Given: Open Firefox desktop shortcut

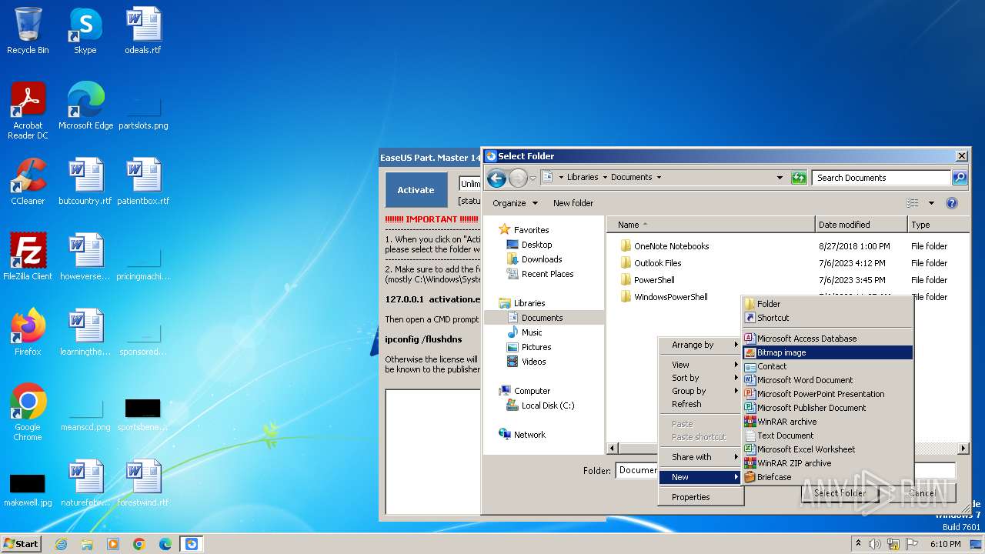Looking at the screenshot, I should tap(28, 332).
